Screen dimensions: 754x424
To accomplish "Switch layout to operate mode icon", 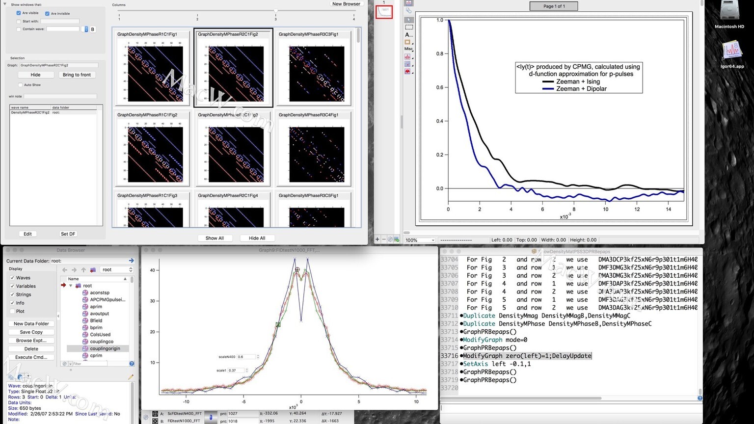I will [x=408, y=3].
